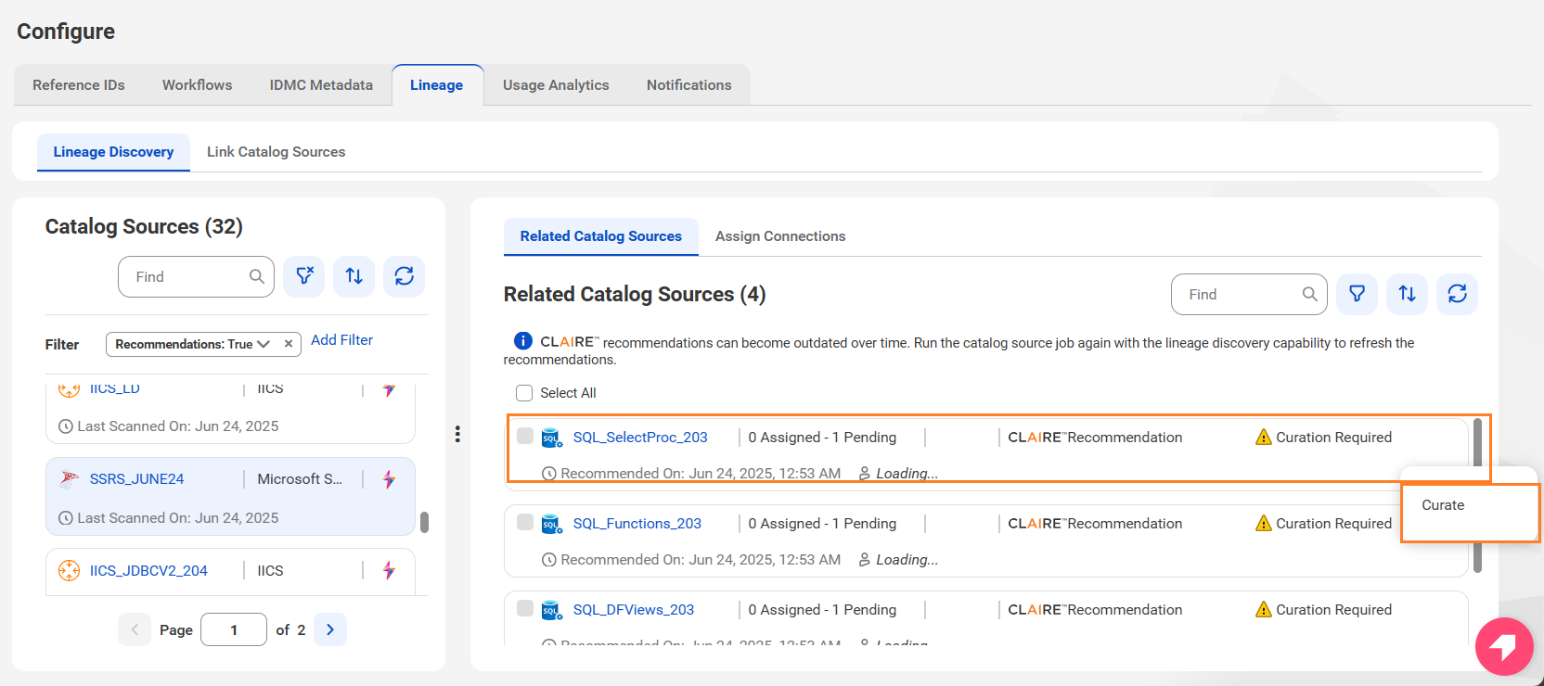
Task: Go to previous page of catalog sources
Action: 135,629
